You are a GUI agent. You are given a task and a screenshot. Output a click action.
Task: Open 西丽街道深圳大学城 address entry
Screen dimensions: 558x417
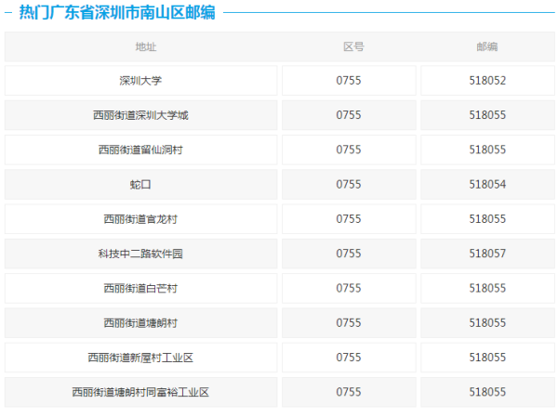click(140, 115)
